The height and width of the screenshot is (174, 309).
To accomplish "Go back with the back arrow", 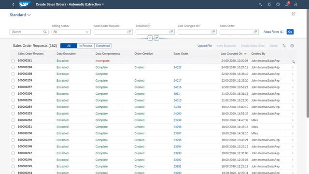I will tap(13, 4).
